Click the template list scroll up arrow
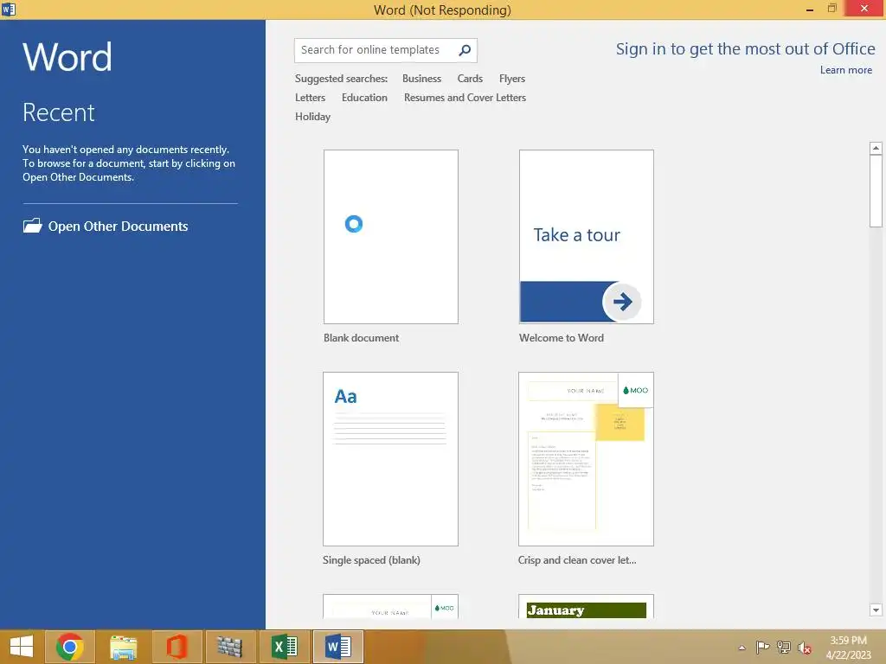Screen dimensions: 886x664 click(x=876, y=148)
